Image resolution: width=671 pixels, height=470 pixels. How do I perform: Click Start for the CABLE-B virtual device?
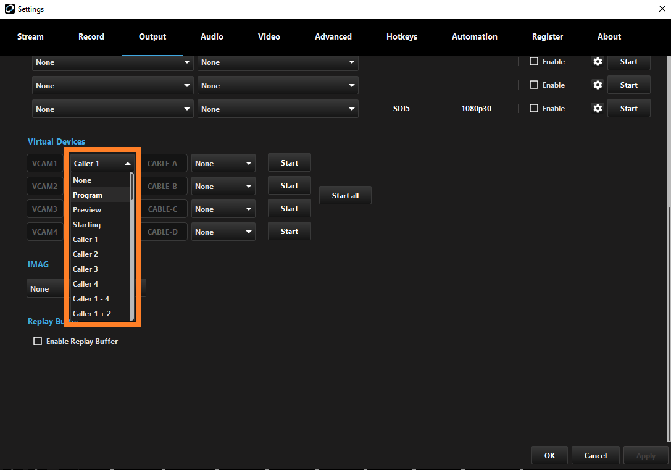point(290,186)
